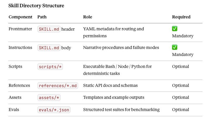
Task: Click the "Templates and example outputs" role text
Action: tap(114, 97)
